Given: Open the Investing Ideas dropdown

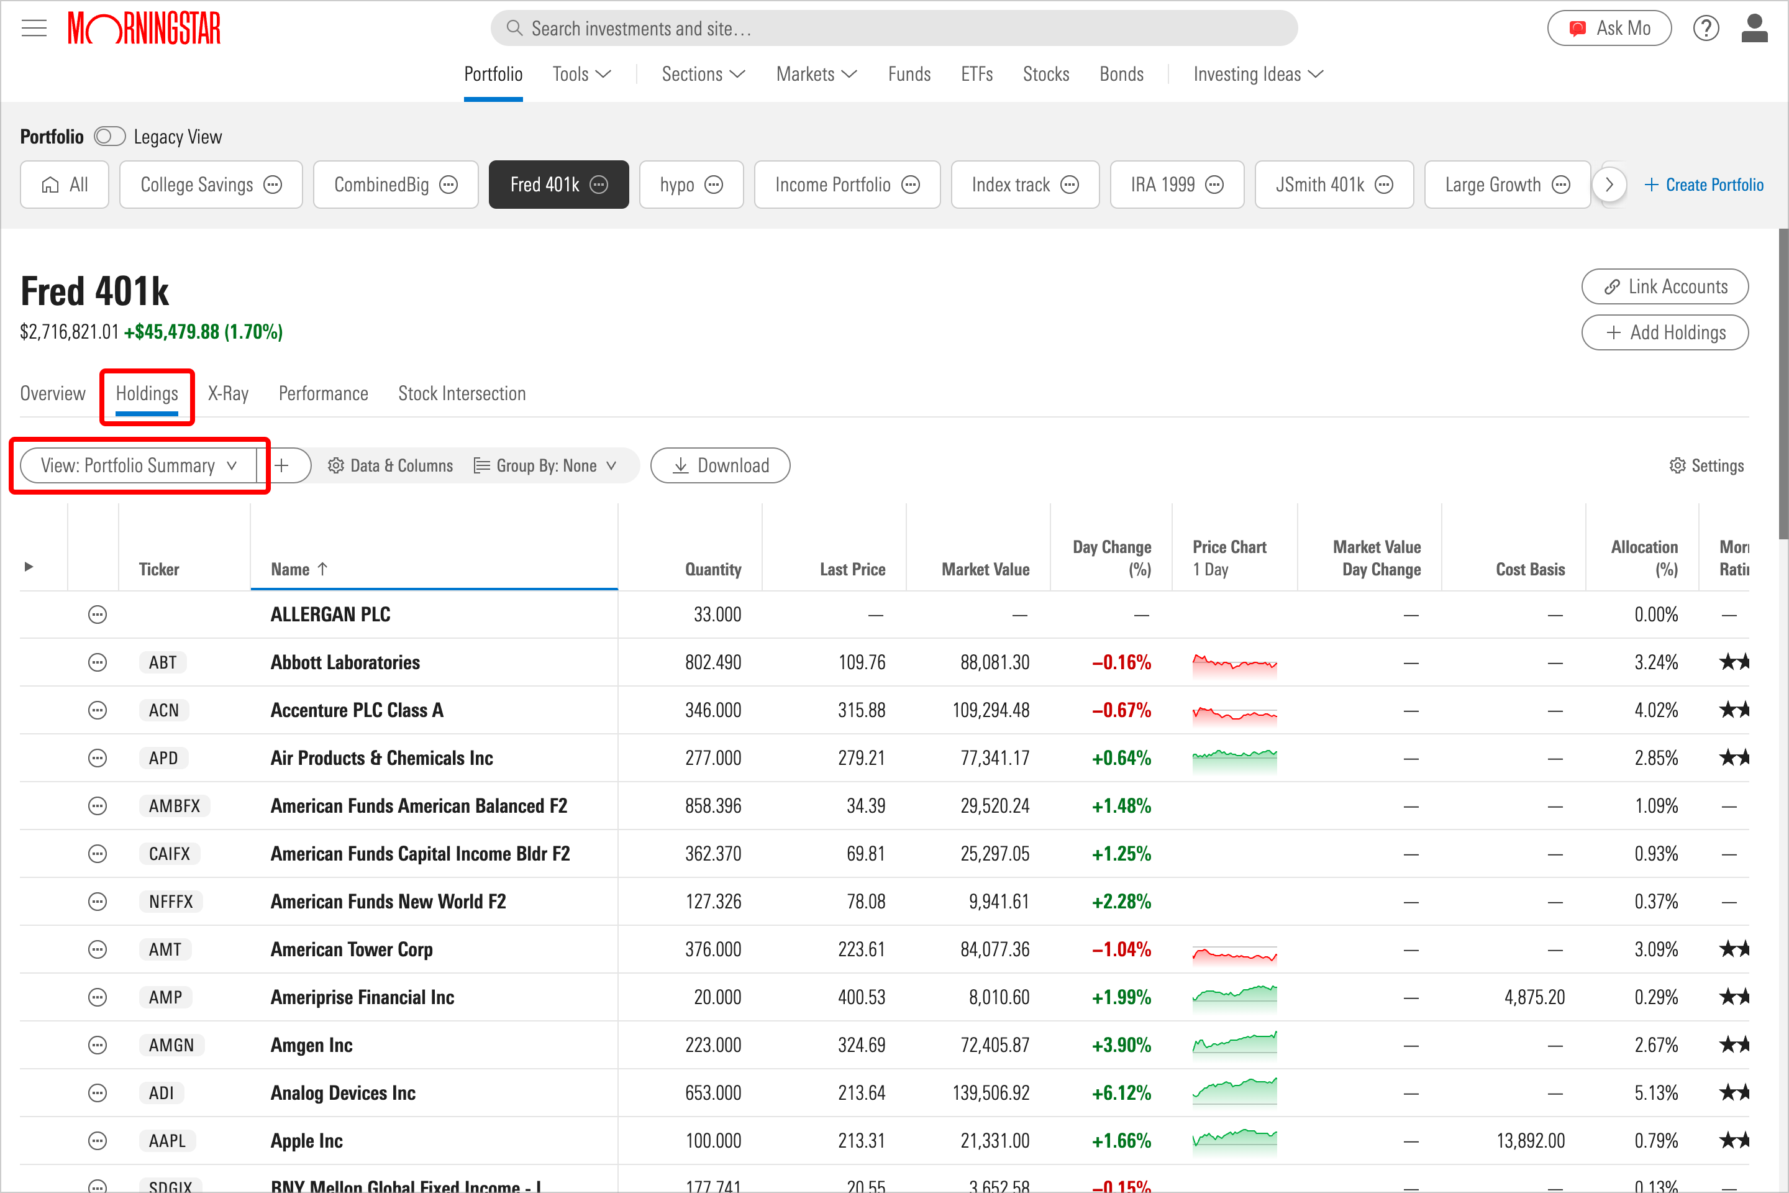Looking at the screenshot, I should [1258, 75].
